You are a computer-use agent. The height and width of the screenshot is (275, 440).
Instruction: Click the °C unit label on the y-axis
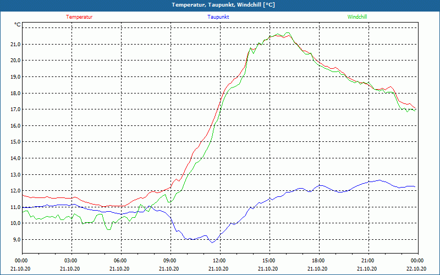(x=18, y=25)
